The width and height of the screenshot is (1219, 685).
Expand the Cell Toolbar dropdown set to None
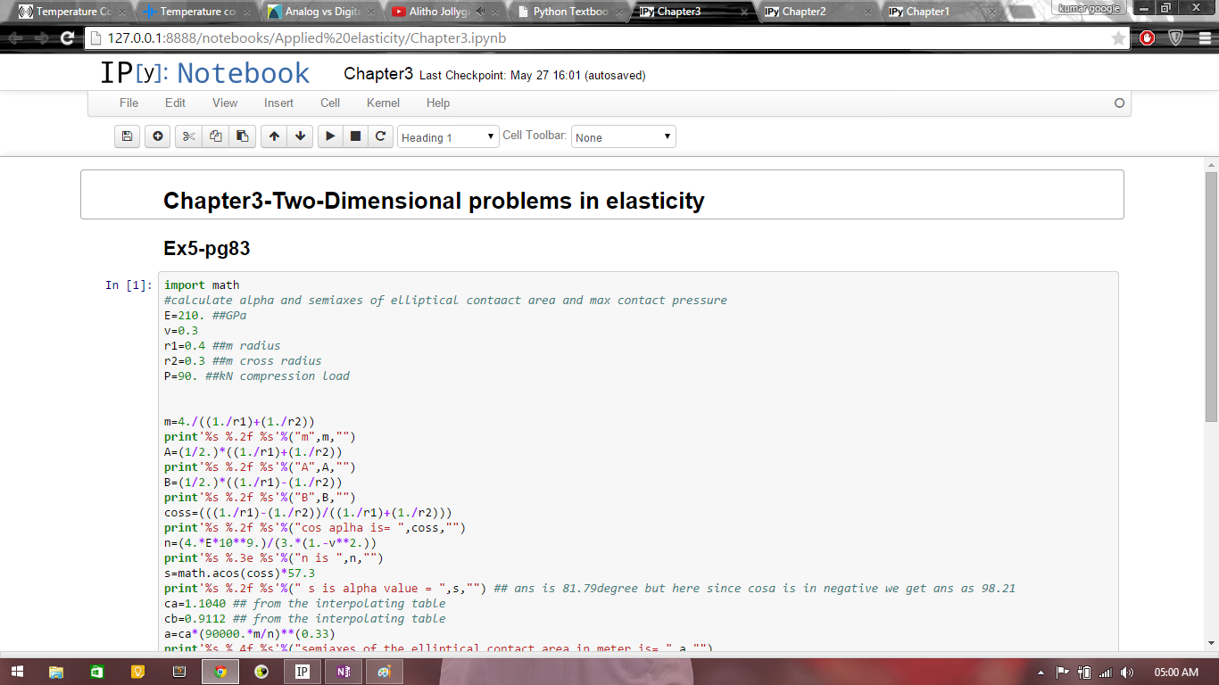pos(623,137)
